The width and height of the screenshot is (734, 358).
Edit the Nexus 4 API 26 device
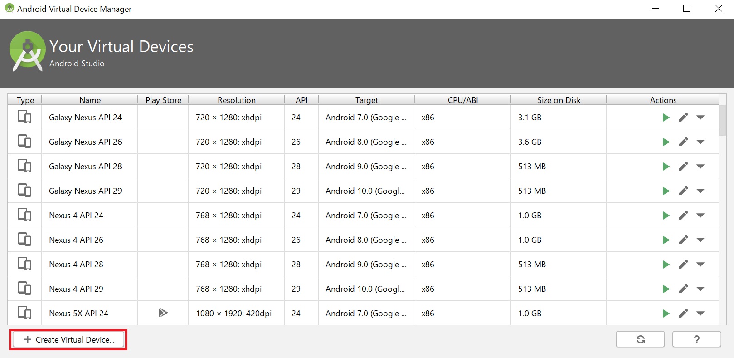click(x=683, y=240)
